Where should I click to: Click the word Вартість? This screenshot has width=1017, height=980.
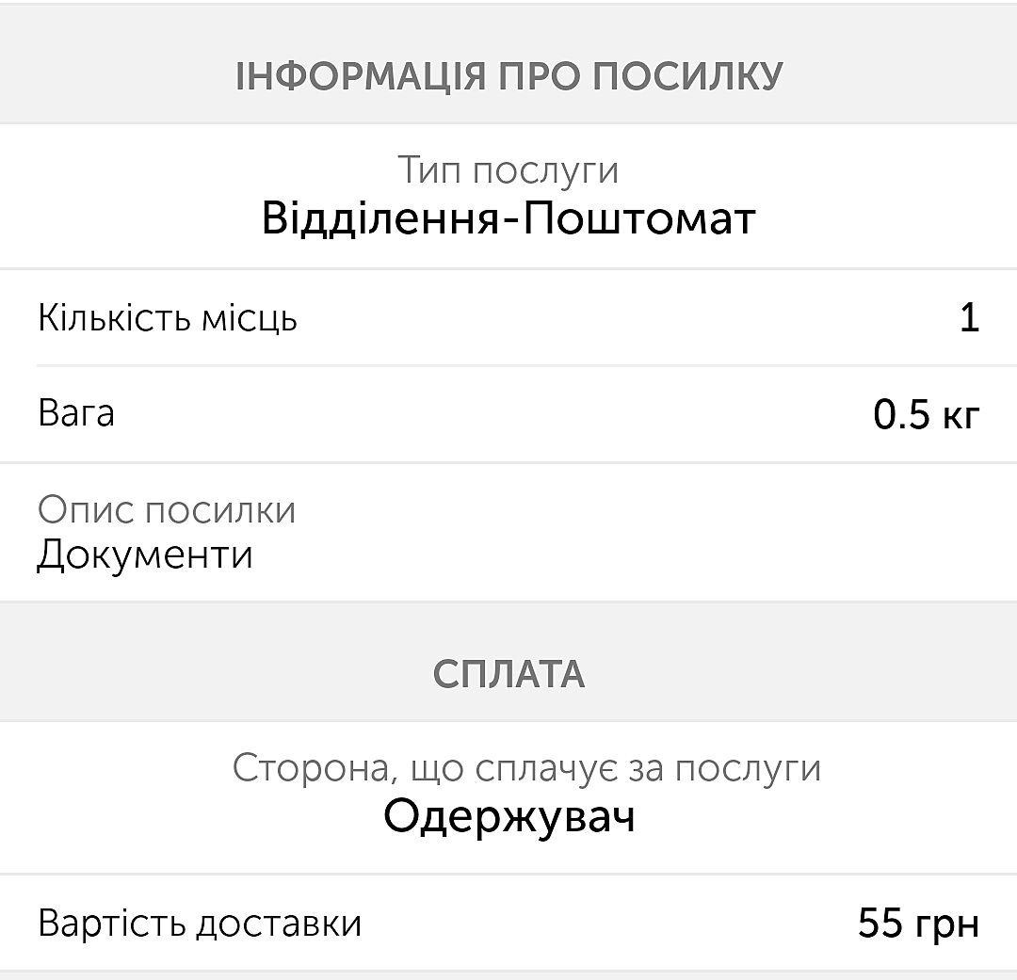(x=111, y=924)
